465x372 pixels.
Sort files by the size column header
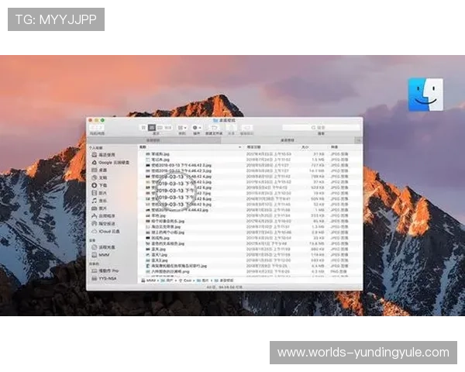click(x=305, y=146)
